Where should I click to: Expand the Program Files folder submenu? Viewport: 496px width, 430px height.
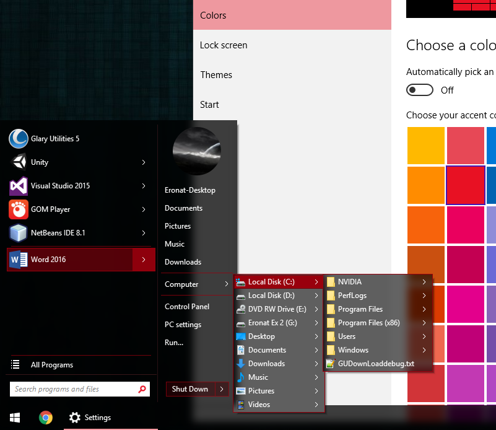[424, 309]
